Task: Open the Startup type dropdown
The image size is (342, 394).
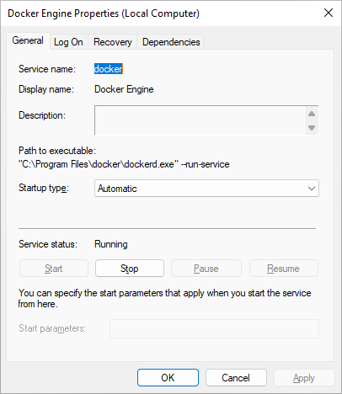Action: (206, 189)
